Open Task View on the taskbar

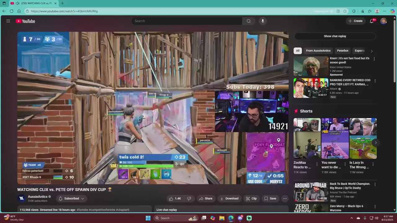click(204, 218)
